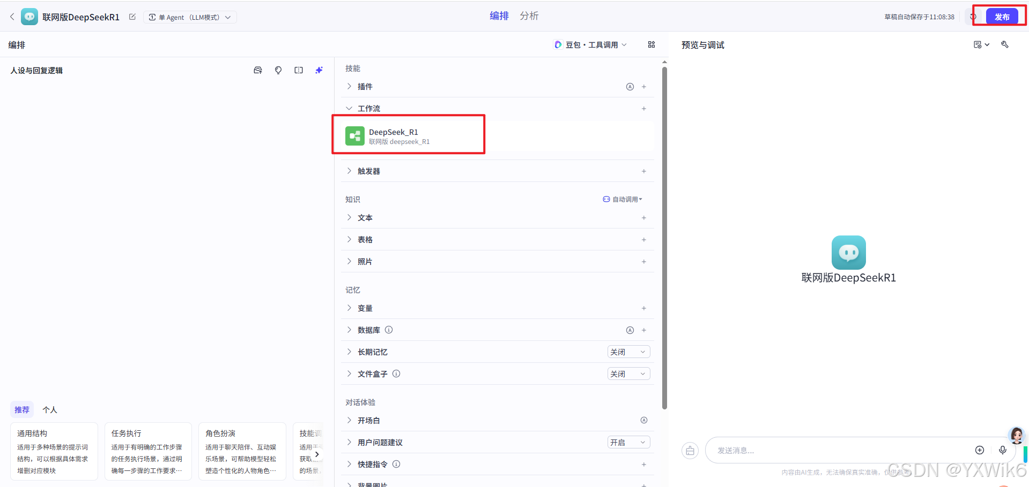This screenshot has height=487, width=1029.
Task: Click the edit bot name pencil icon
Action: (132, 17)
